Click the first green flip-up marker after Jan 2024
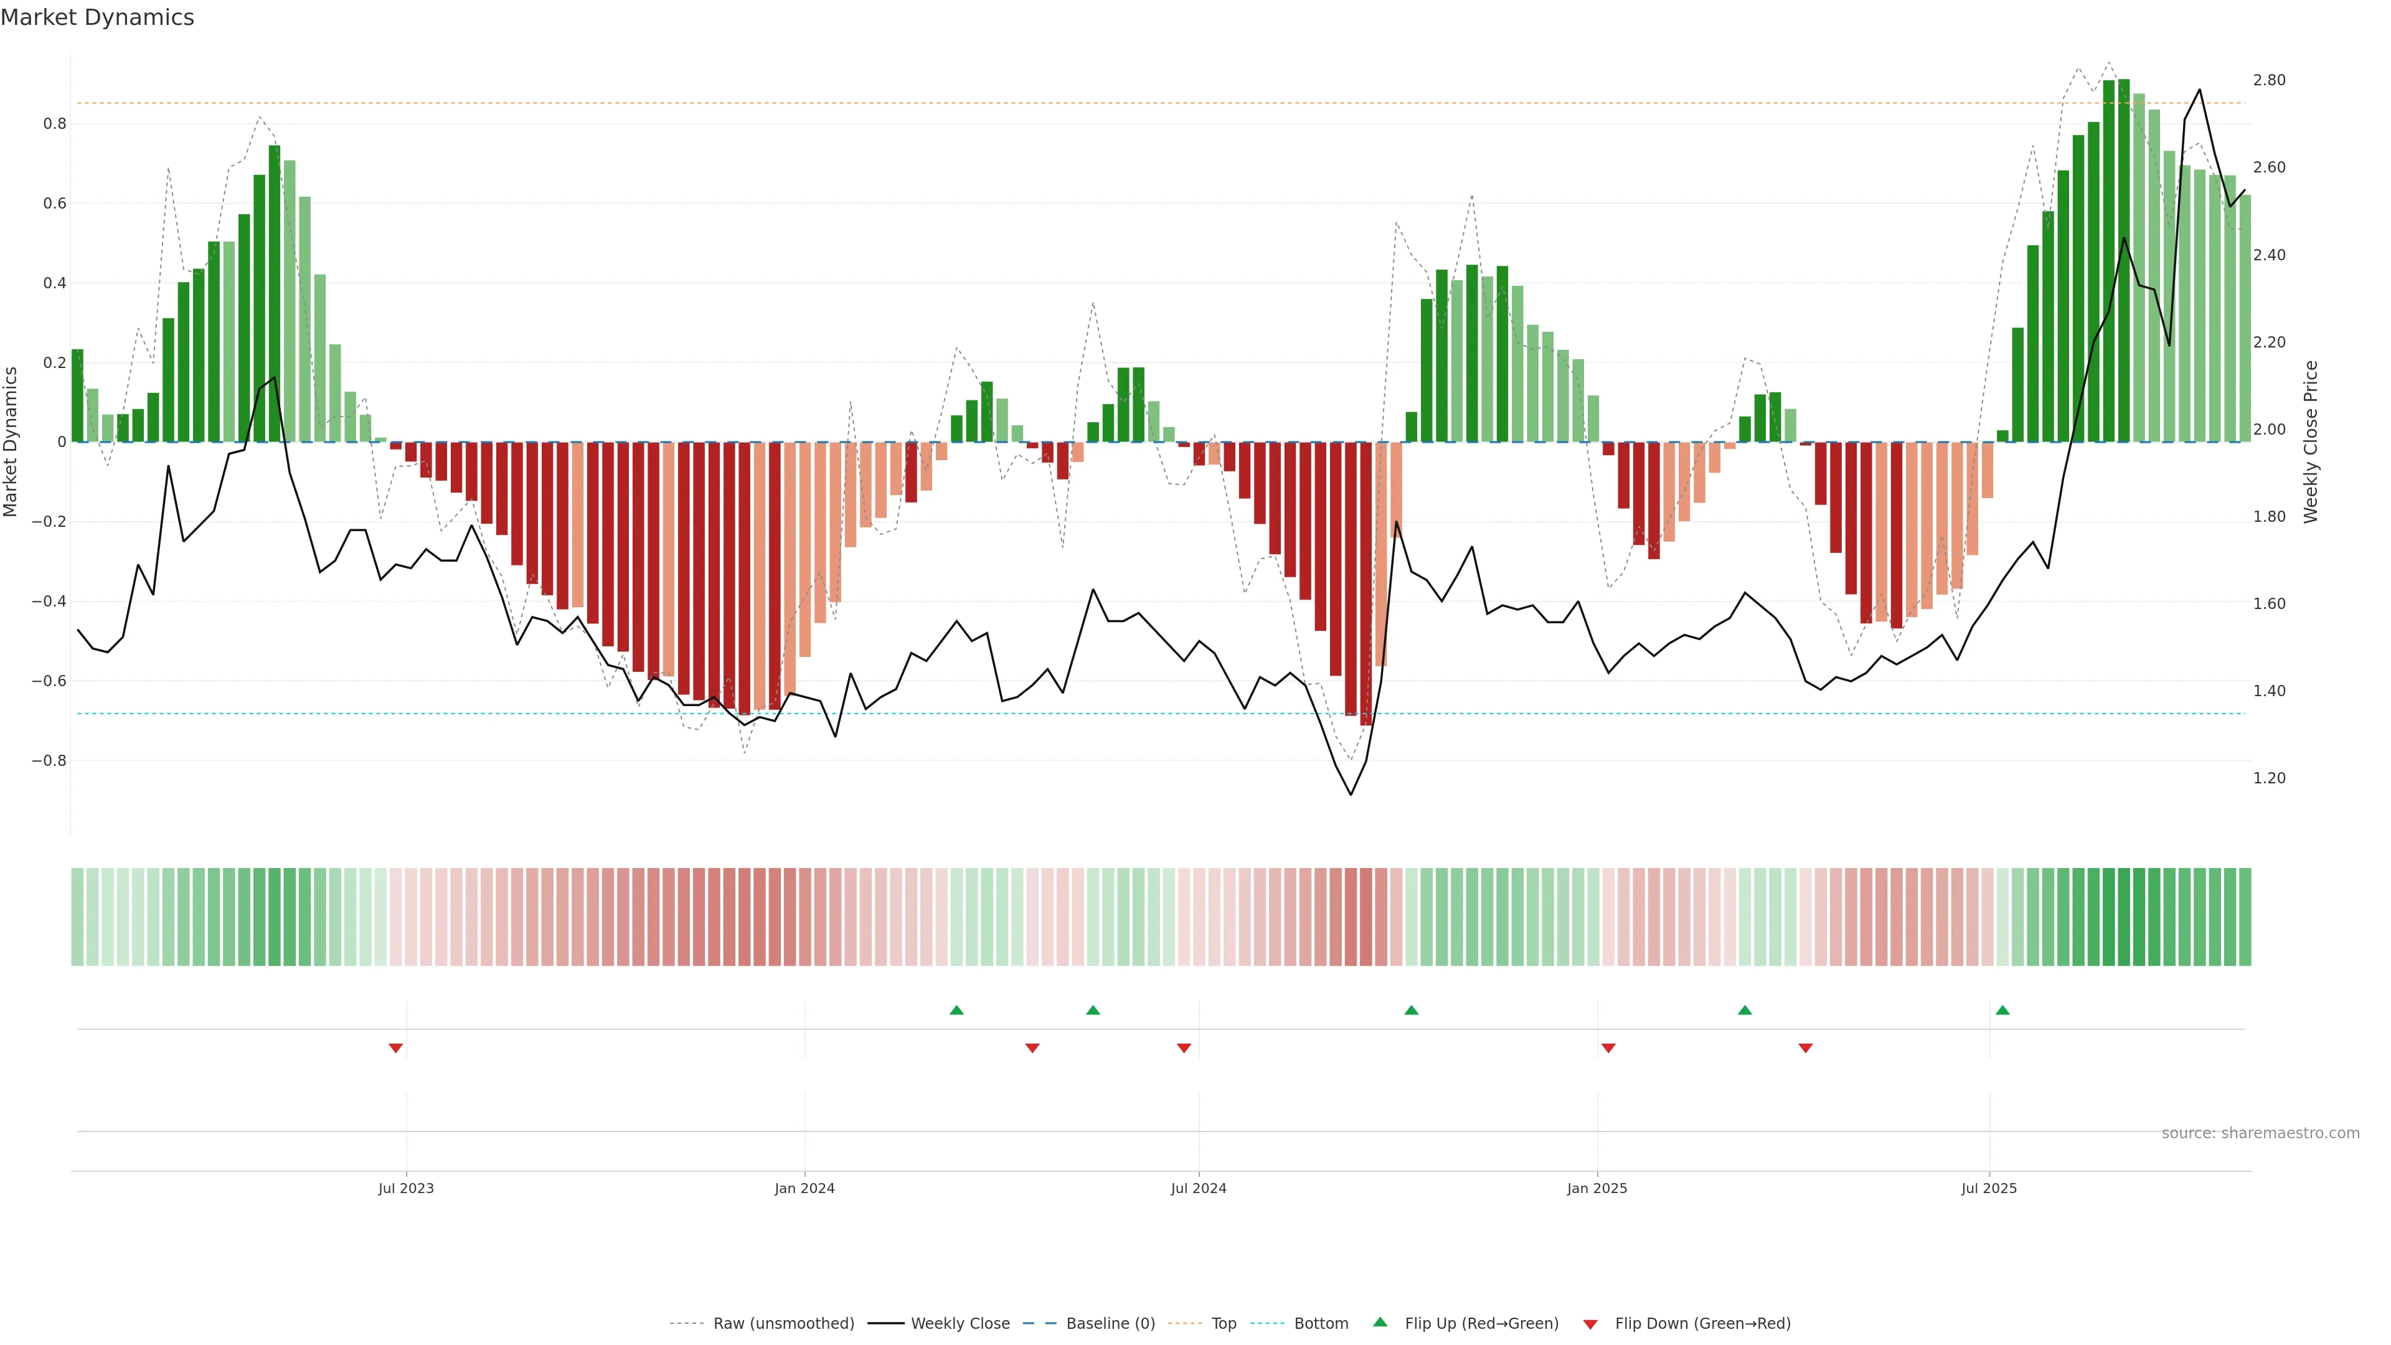 956,1010
